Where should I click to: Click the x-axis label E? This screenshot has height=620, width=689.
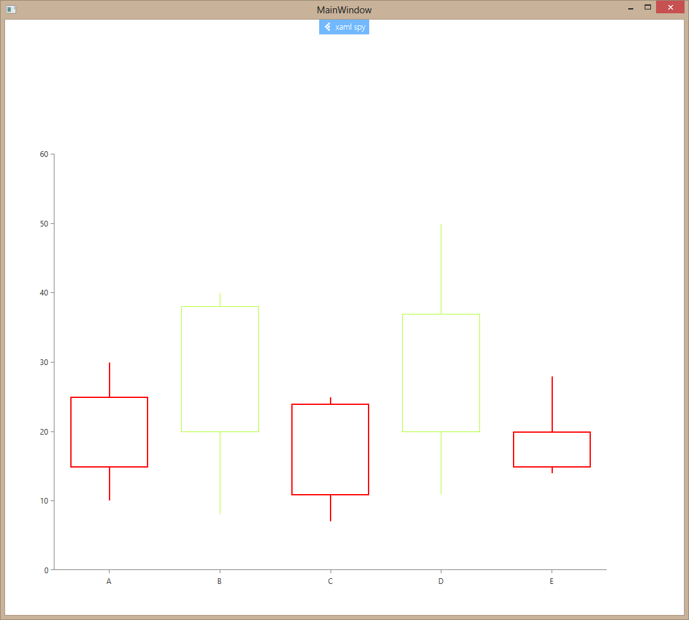pyautogui.click(x=552, y=581)
